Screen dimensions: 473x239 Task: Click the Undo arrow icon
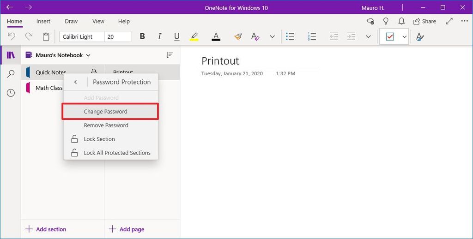click(x=12, y=37)
